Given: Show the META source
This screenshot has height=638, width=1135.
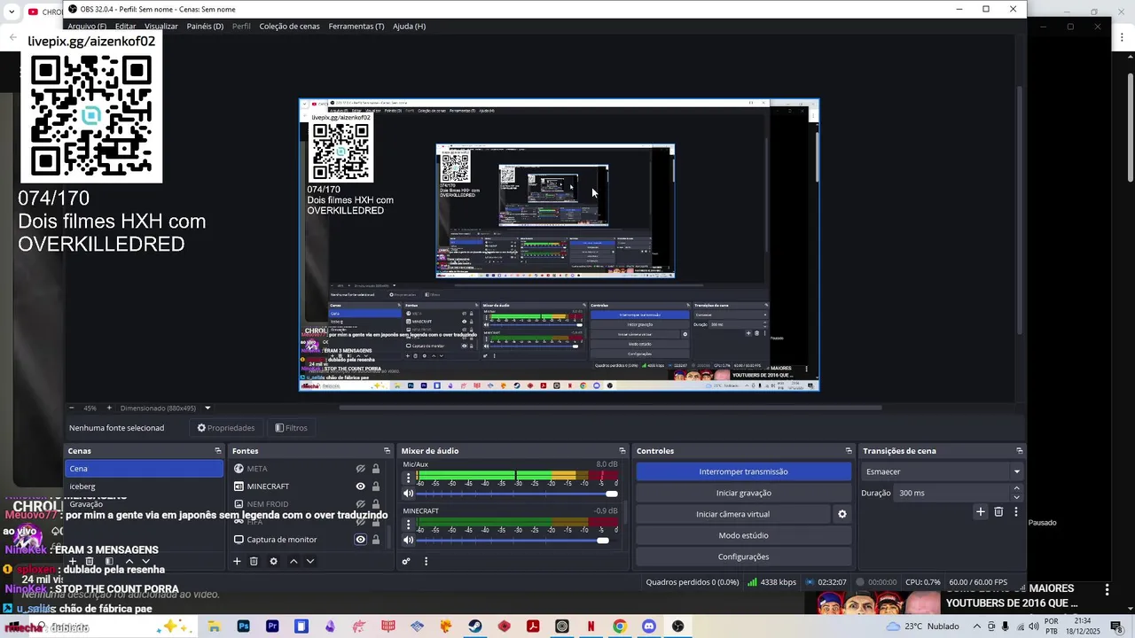Looking at the screenshot, I should point(361,469).
